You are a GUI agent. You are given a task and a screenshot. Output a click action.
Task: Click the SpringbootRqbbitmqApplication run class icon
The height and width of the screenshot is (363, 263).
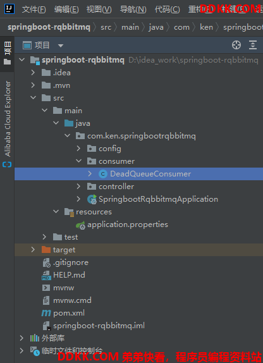point(92,199)
